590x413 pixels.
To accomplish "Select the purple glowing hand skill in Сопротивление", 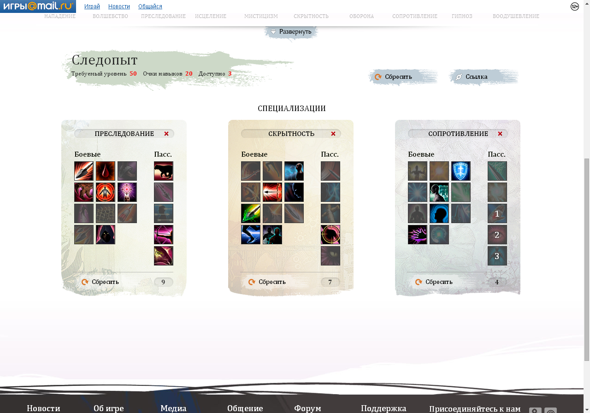I will coord(418,235).
